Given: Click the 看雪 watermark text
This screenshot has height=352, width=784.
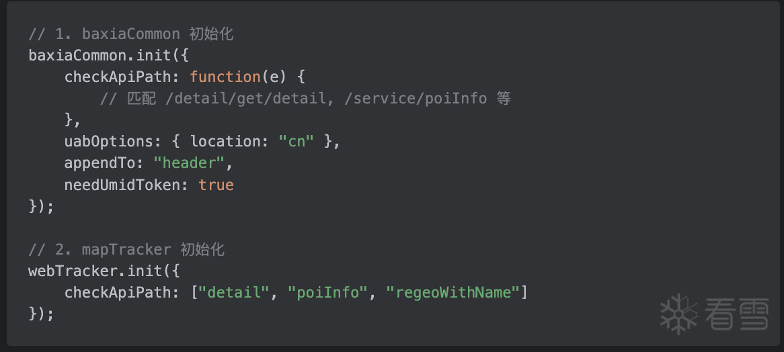Looking at the screenshot, I should 736,314.
